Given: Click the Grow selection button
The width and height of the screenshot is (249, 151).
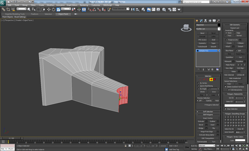Looking at the screenshot, I should pyautogui.click(x=214, y=92).
